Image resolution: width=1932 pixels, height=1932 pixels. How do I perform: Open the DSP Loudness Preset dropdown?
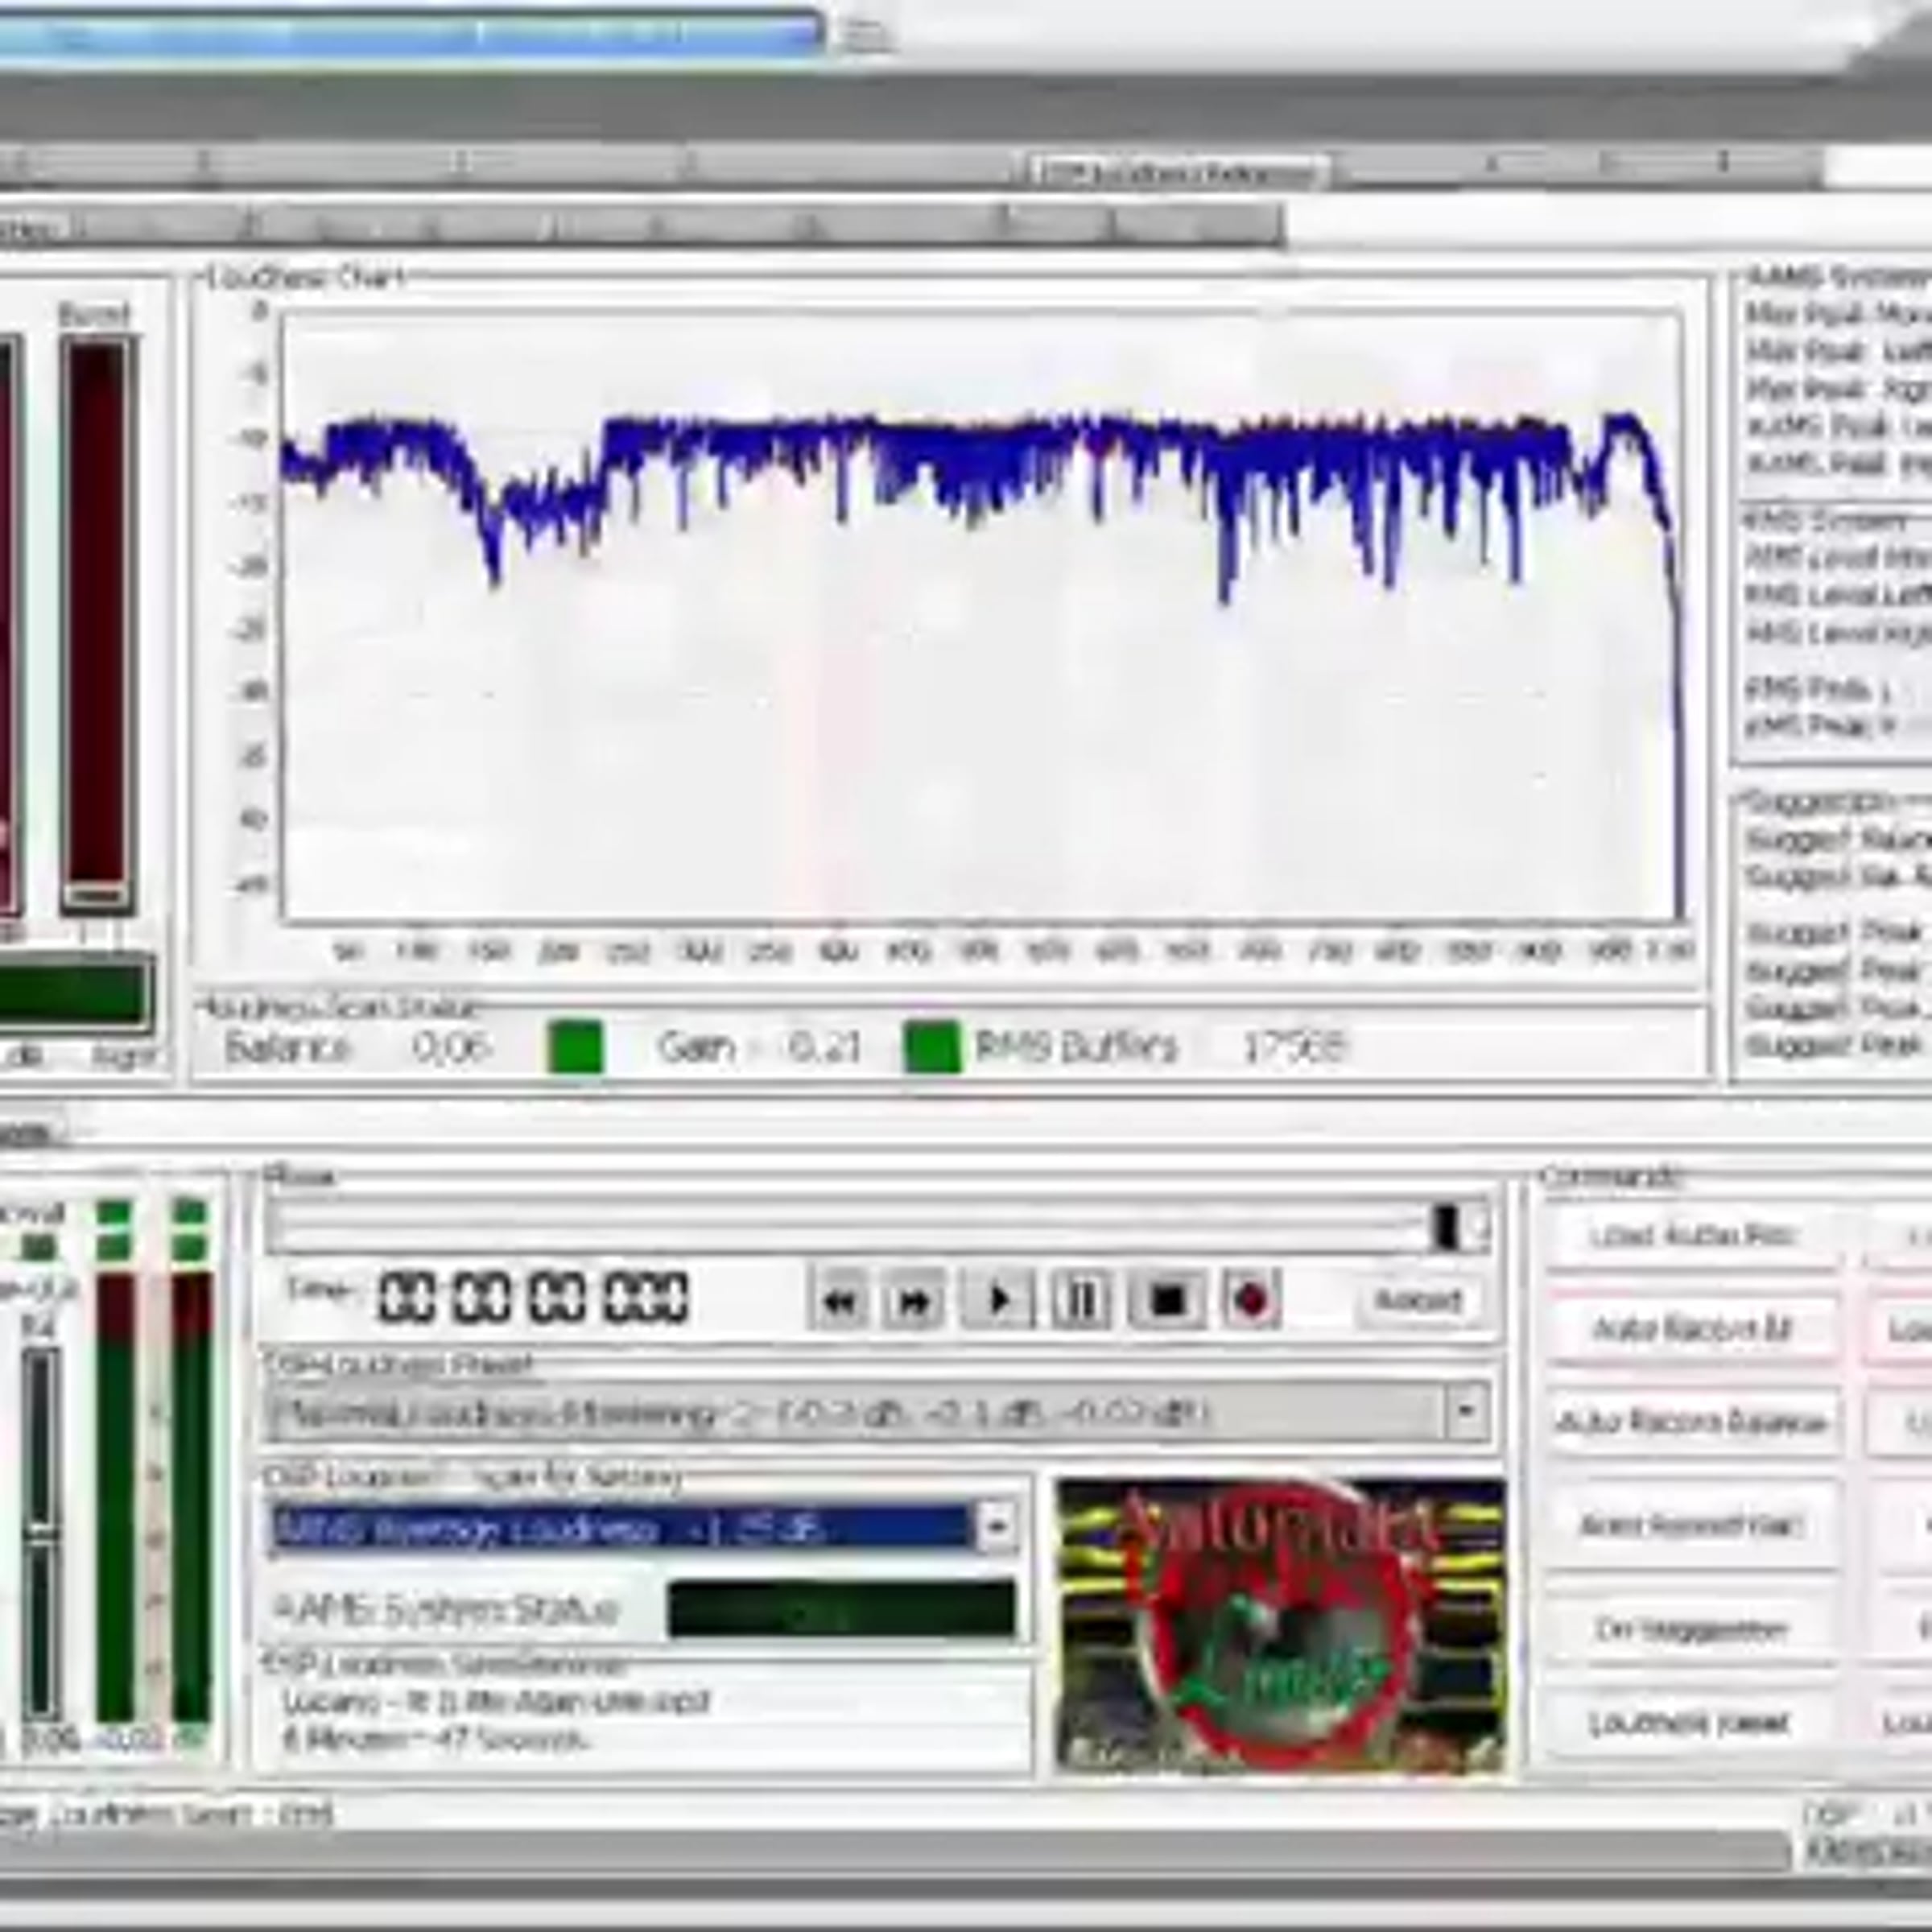pyautogui.click(x=1466, y=1412)
